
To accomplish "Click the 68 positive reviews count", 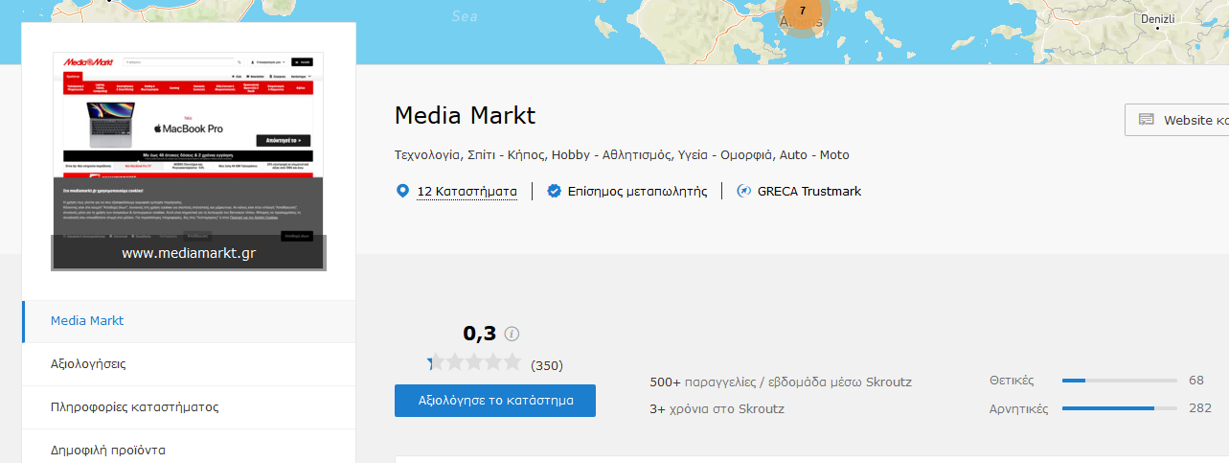I will [1196, 381].
